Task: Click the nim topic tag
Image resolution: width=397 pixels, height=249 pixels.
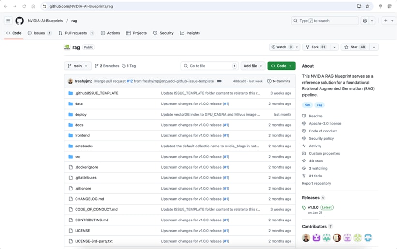Action: tap(307, 105)
